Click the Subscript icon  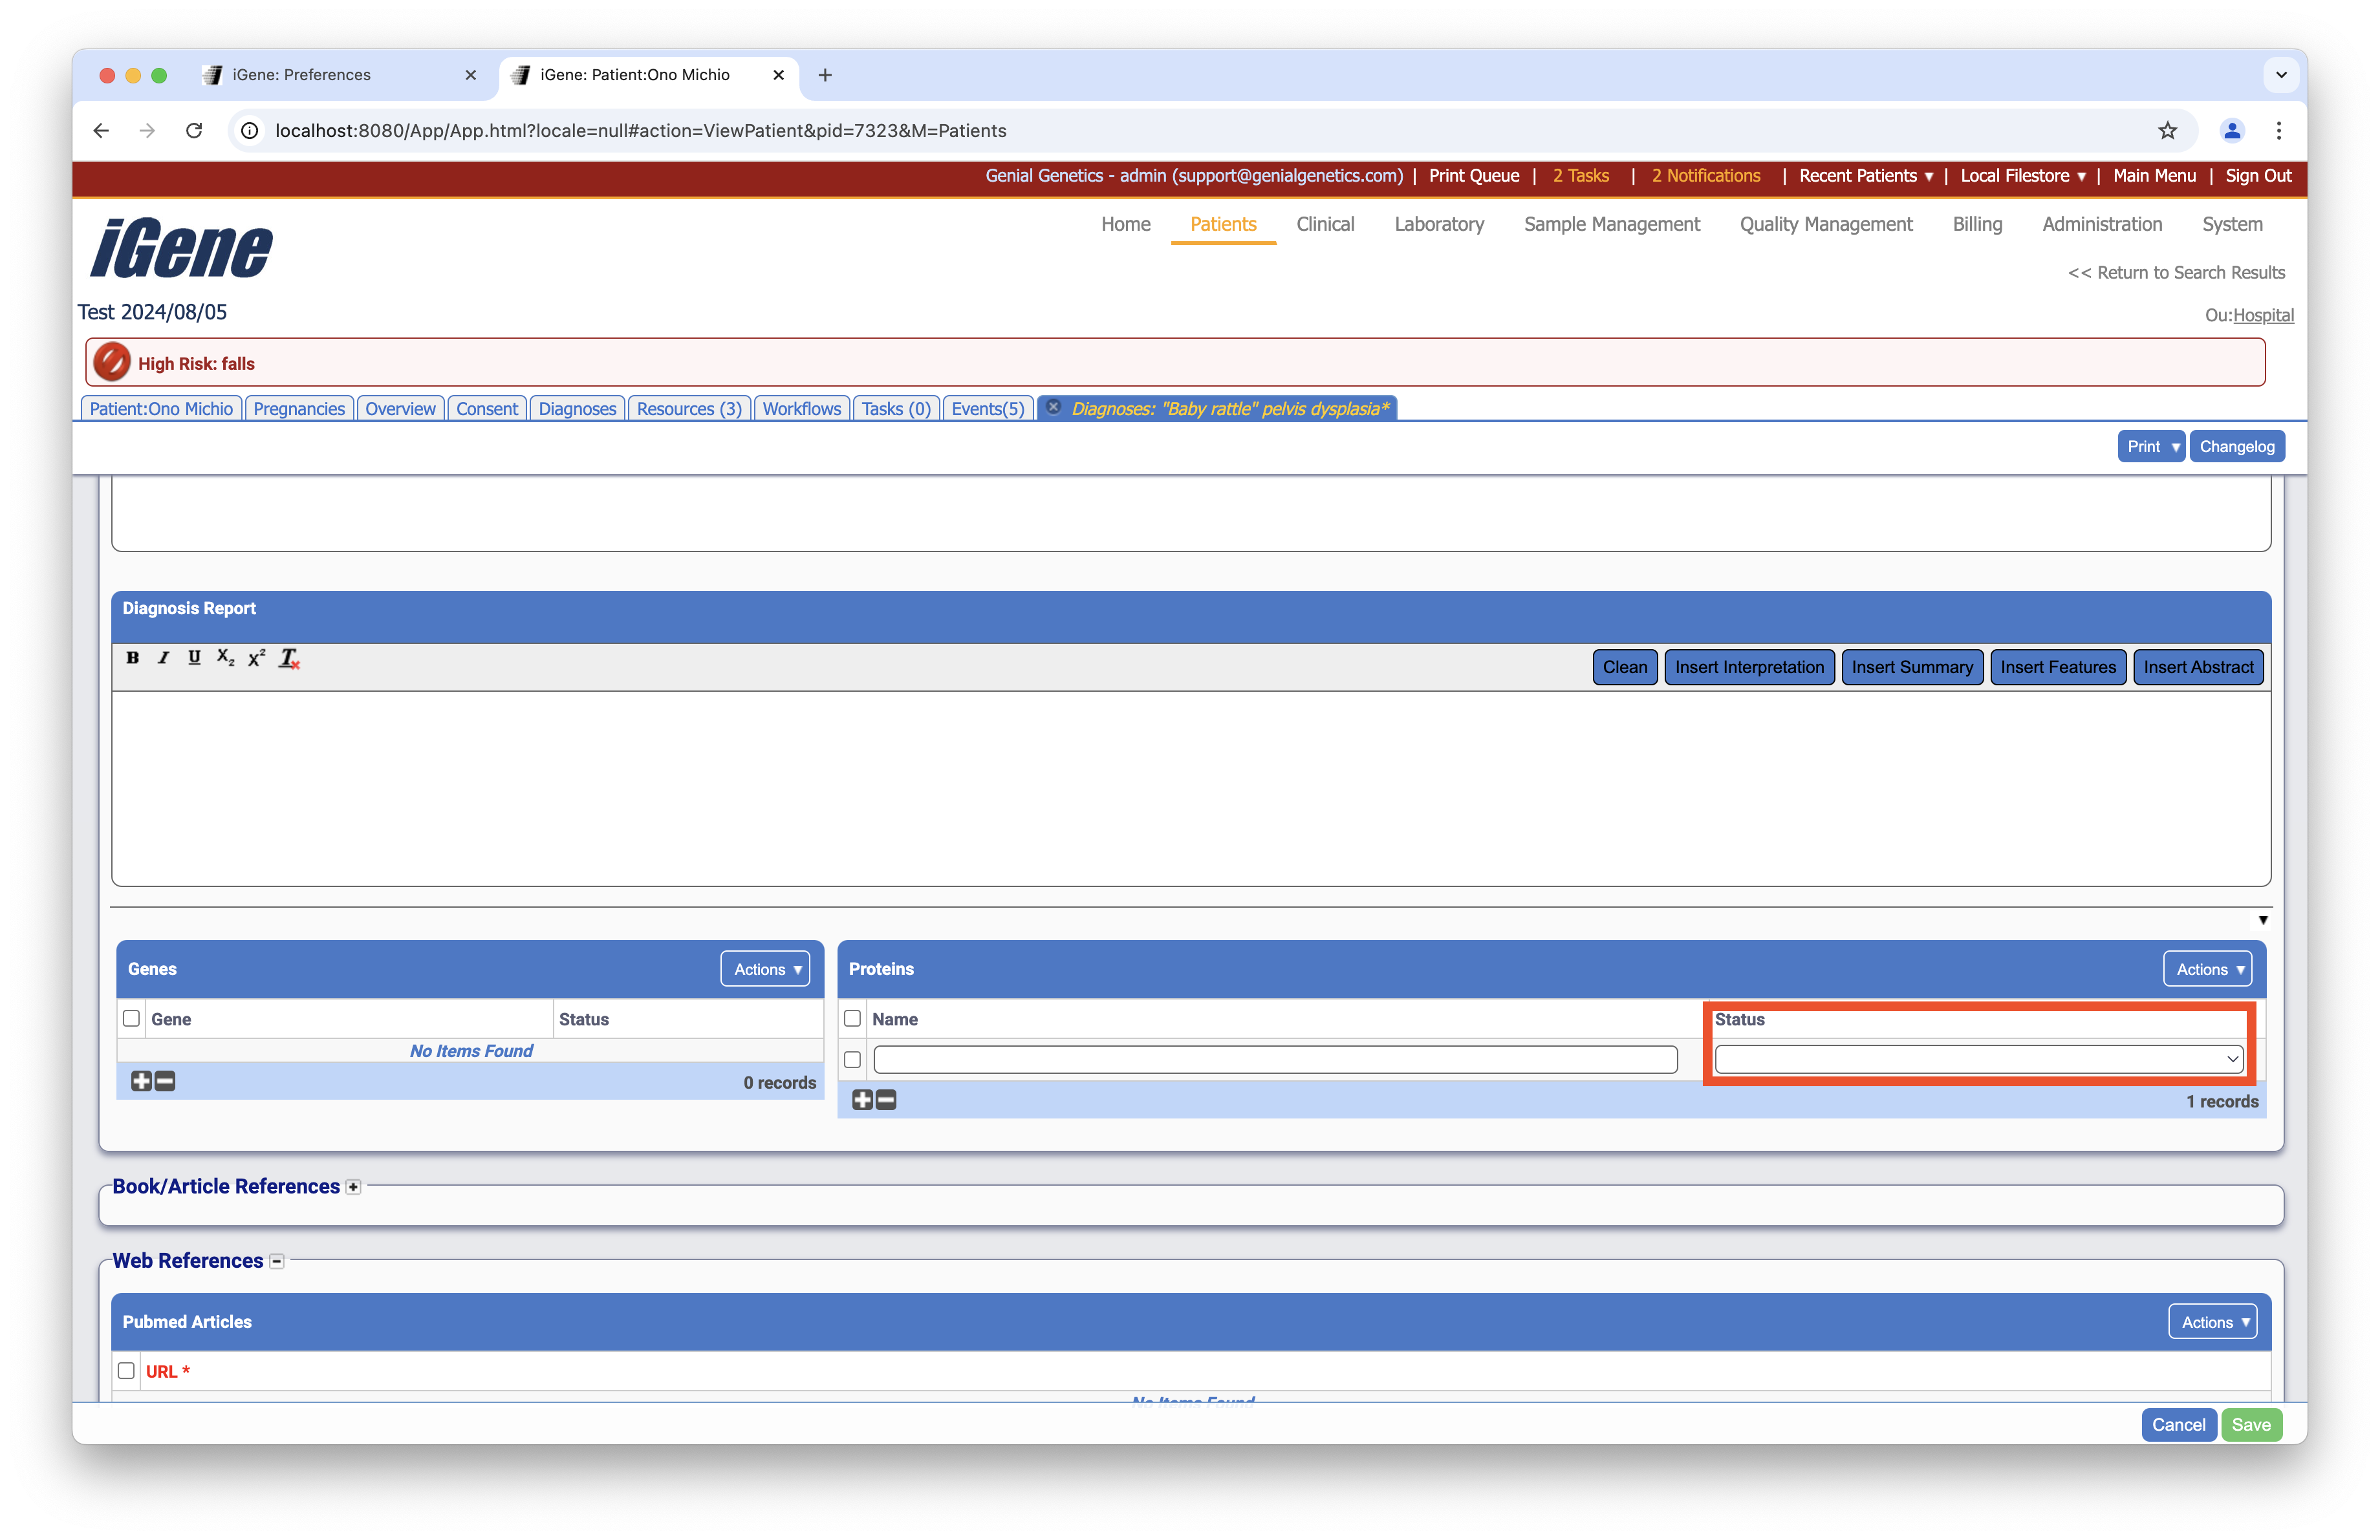(x=225, y=658)
